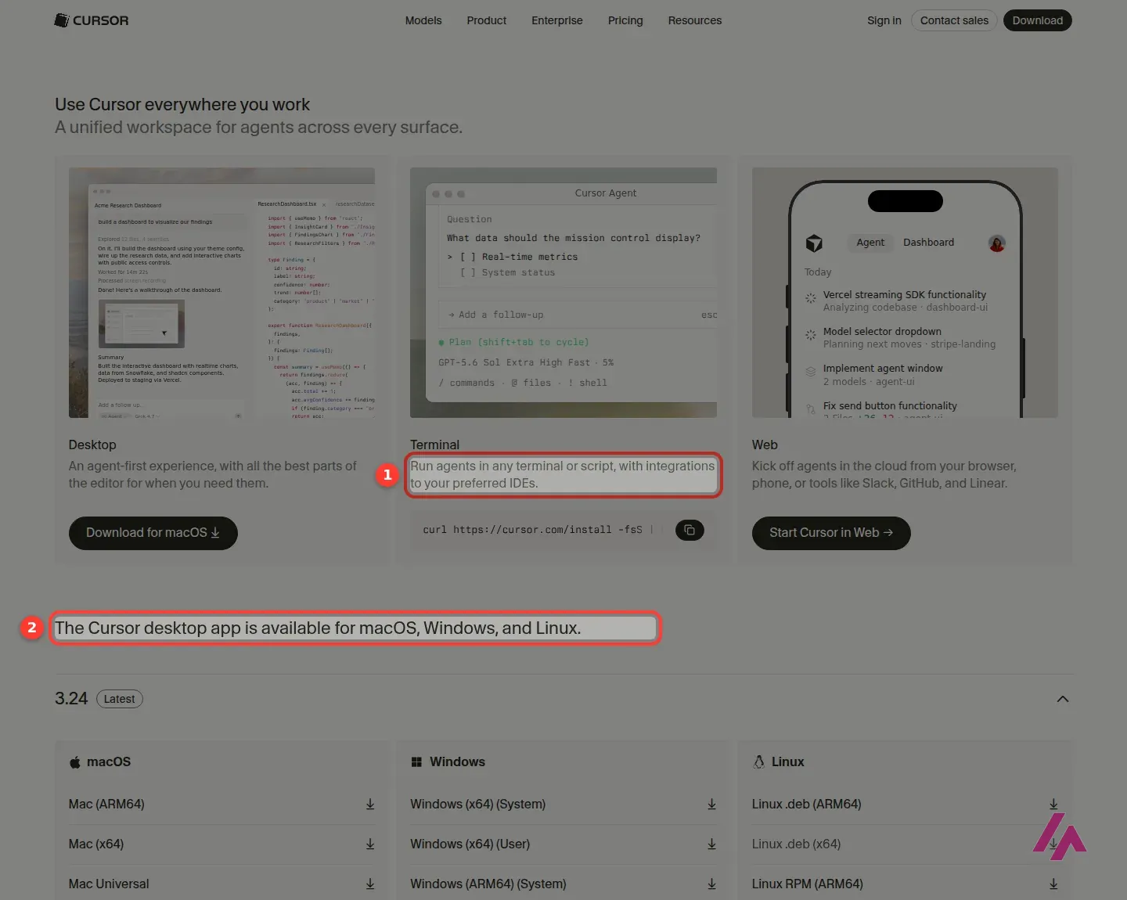
Task: Click the user avatar in phone preview
Action: [x=997, y=243]
